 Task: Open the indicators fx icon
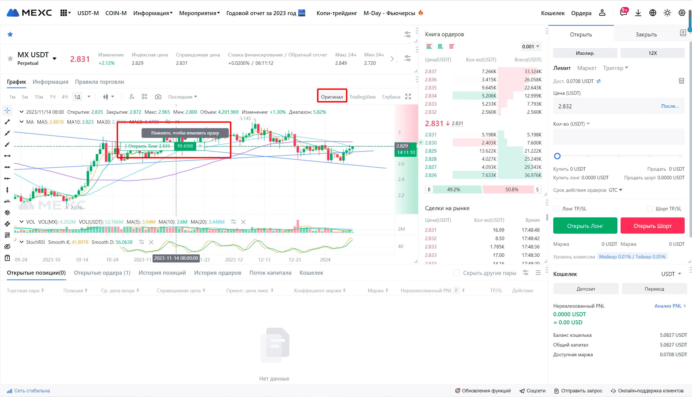click(132, 97)
